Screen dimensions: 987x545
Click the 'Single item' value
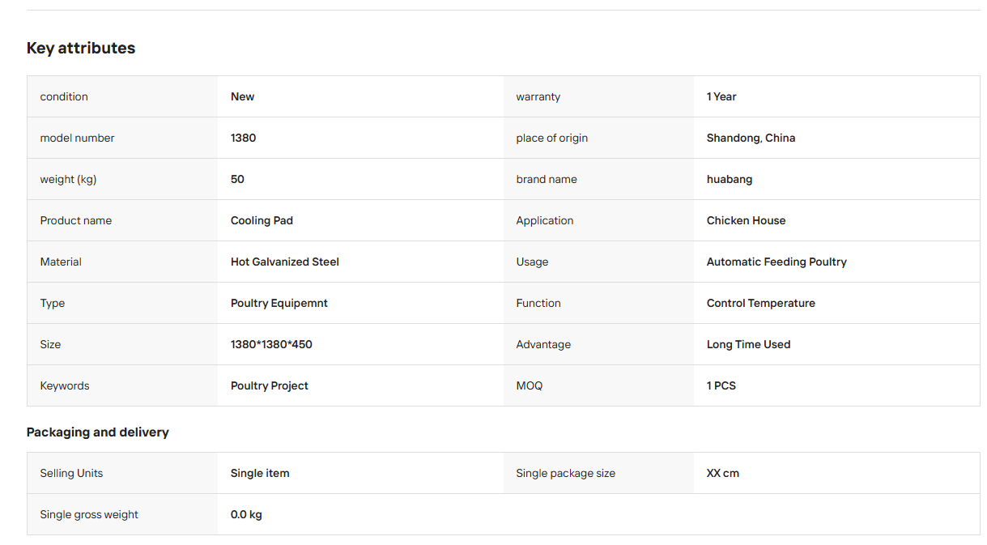click(x=260, y=473)
